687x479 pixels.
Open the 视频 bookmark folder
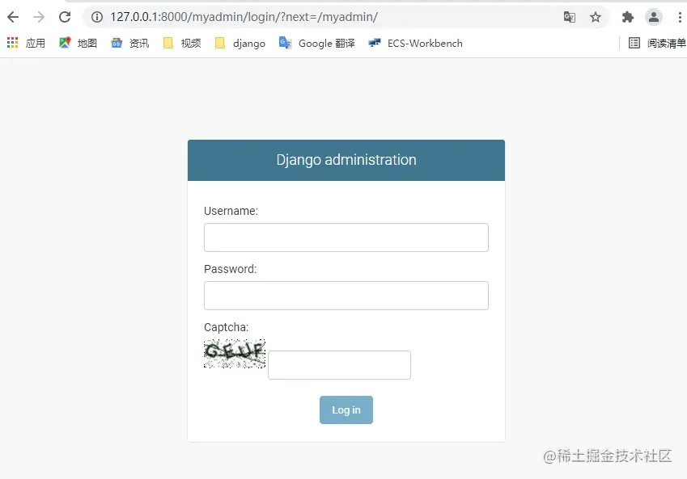coord(182,43)
